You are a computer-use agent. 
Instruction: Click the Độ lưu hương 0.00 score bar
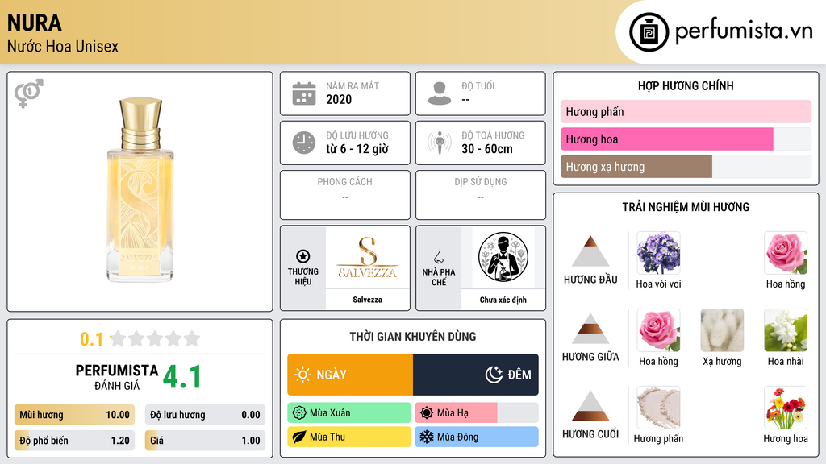pos(205,415)
